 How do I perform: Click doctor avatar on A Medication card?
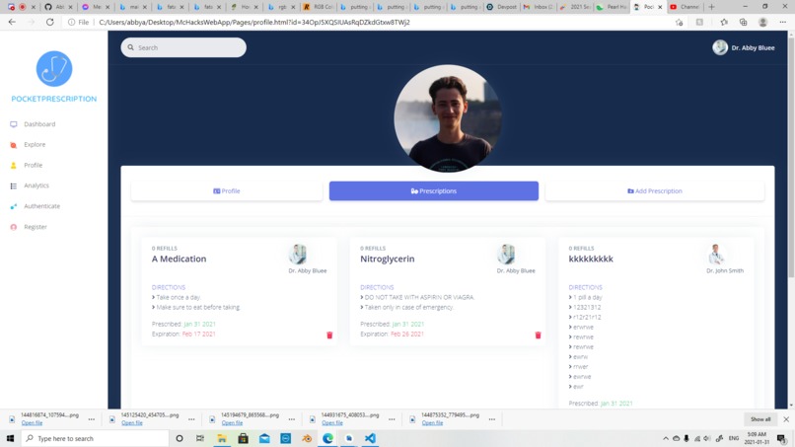pyautogui.click(x=298, y=254)
